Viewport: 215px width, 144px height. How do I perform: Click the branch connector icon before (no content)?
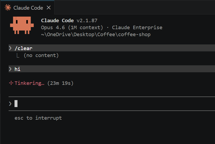(18, 55)
